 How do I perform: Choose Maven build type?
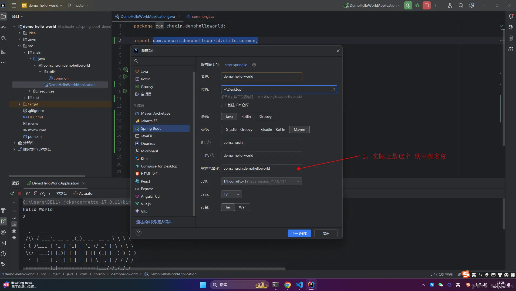click(x=299, y=129)
